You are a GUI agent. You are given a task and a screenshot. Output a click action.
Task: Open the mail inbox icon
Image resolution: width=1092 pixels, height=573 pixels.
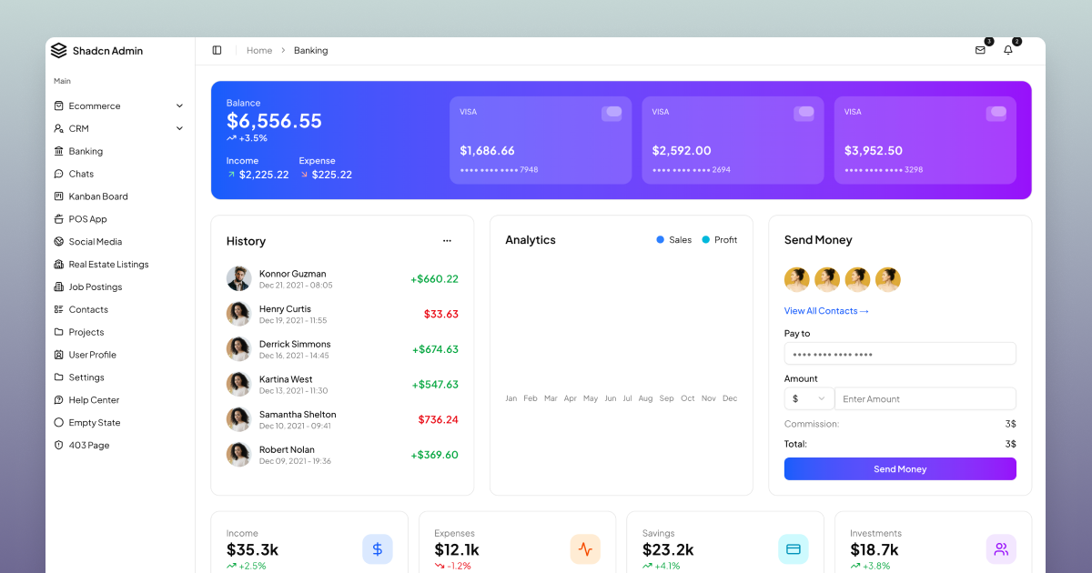click(x=980, y=51)
